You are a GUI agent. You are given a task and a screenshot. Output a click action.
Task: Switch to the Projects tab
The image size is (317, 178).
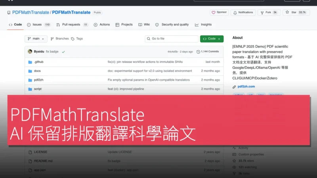click(x=124, y=25)
